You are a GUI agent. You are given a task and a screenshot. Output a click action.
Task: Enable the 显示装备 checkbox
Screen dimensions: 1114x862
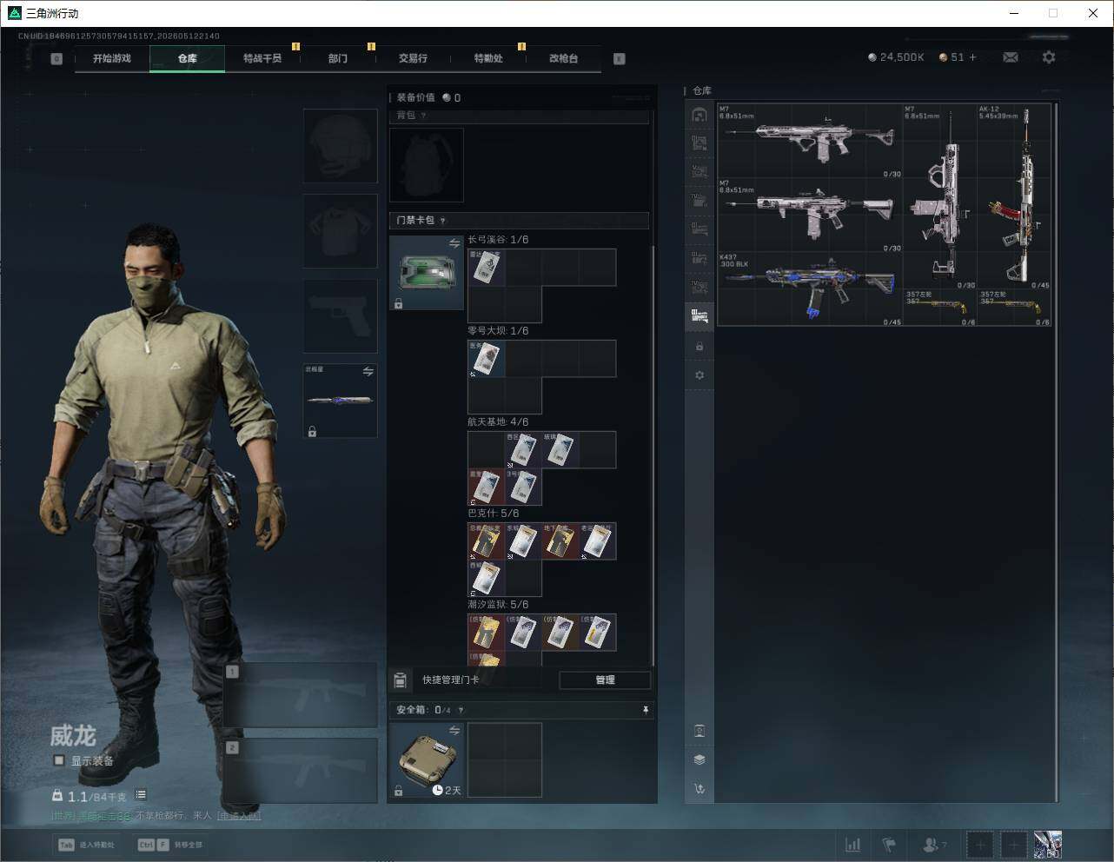pos(59,760)
